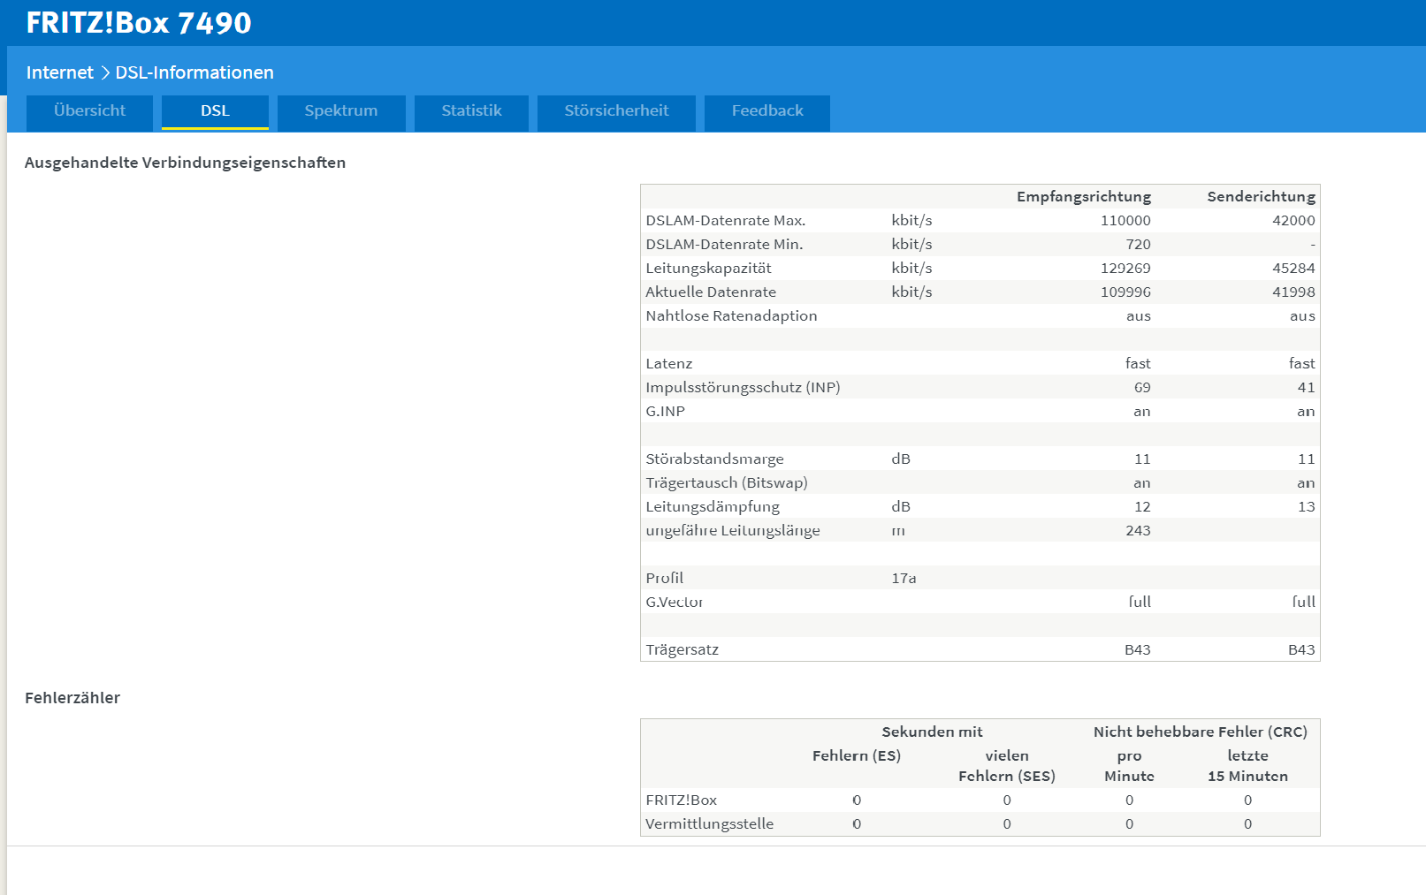Select the DSL tab

click(215, 112)
